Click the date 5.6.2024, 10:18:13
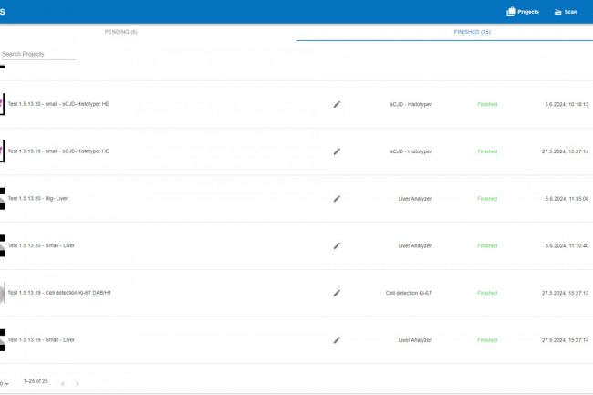The width and height of the screenshot is (593, 395). [x=567, y=104]
